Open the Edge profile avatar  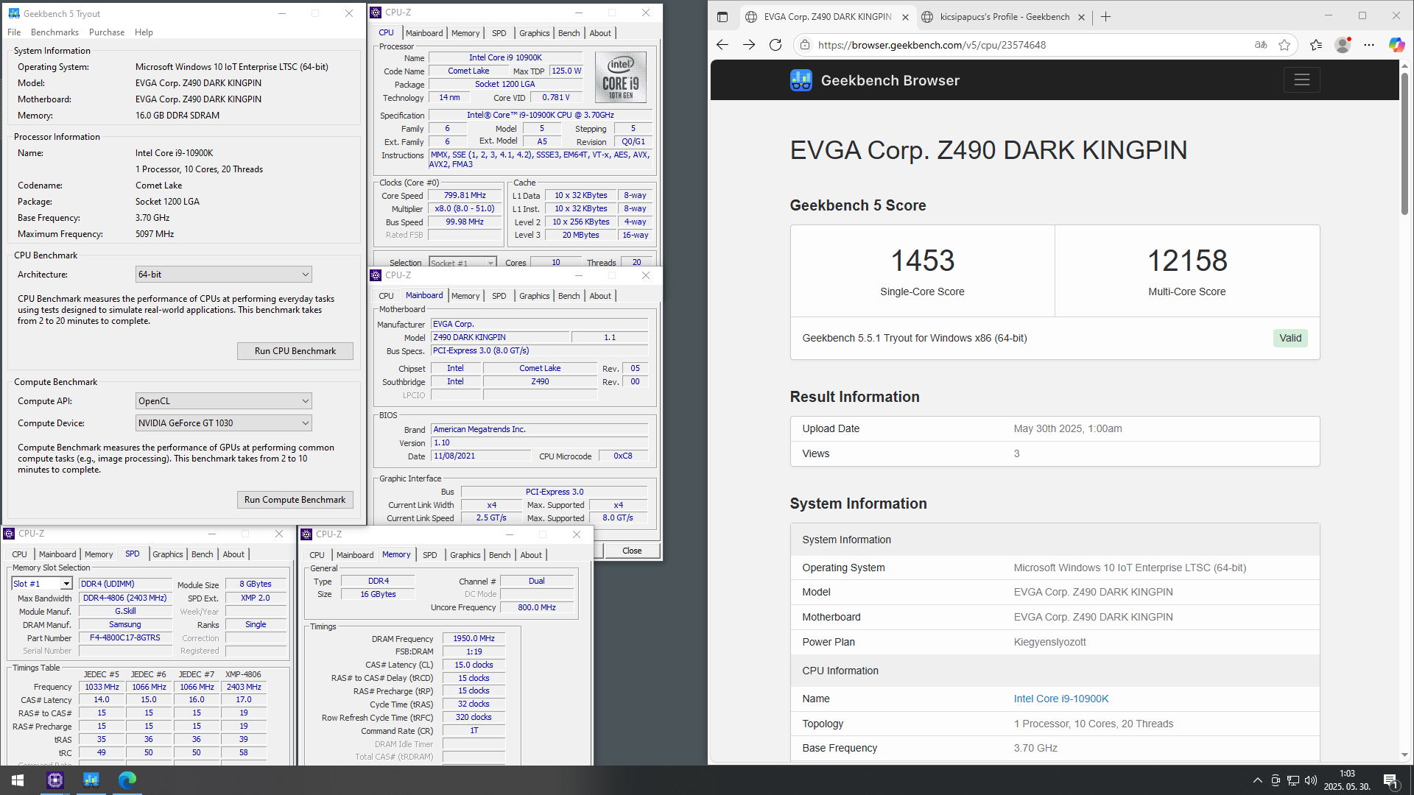(x=1343, y=45)
